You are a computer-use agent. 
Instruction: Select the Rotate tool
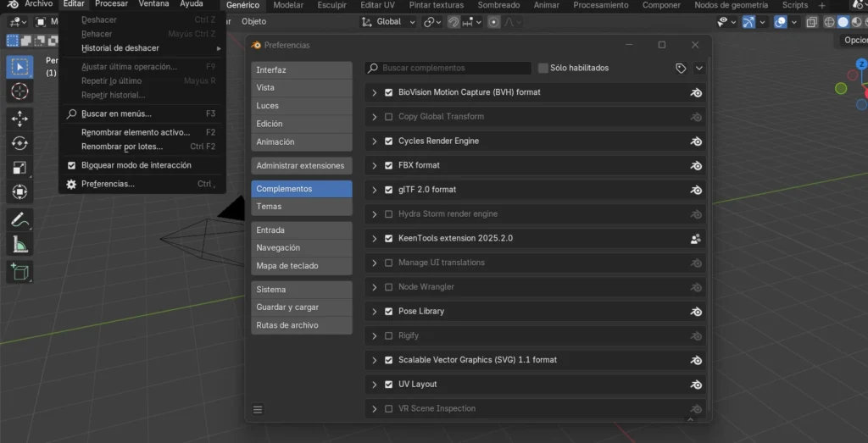tap(19, 144)
